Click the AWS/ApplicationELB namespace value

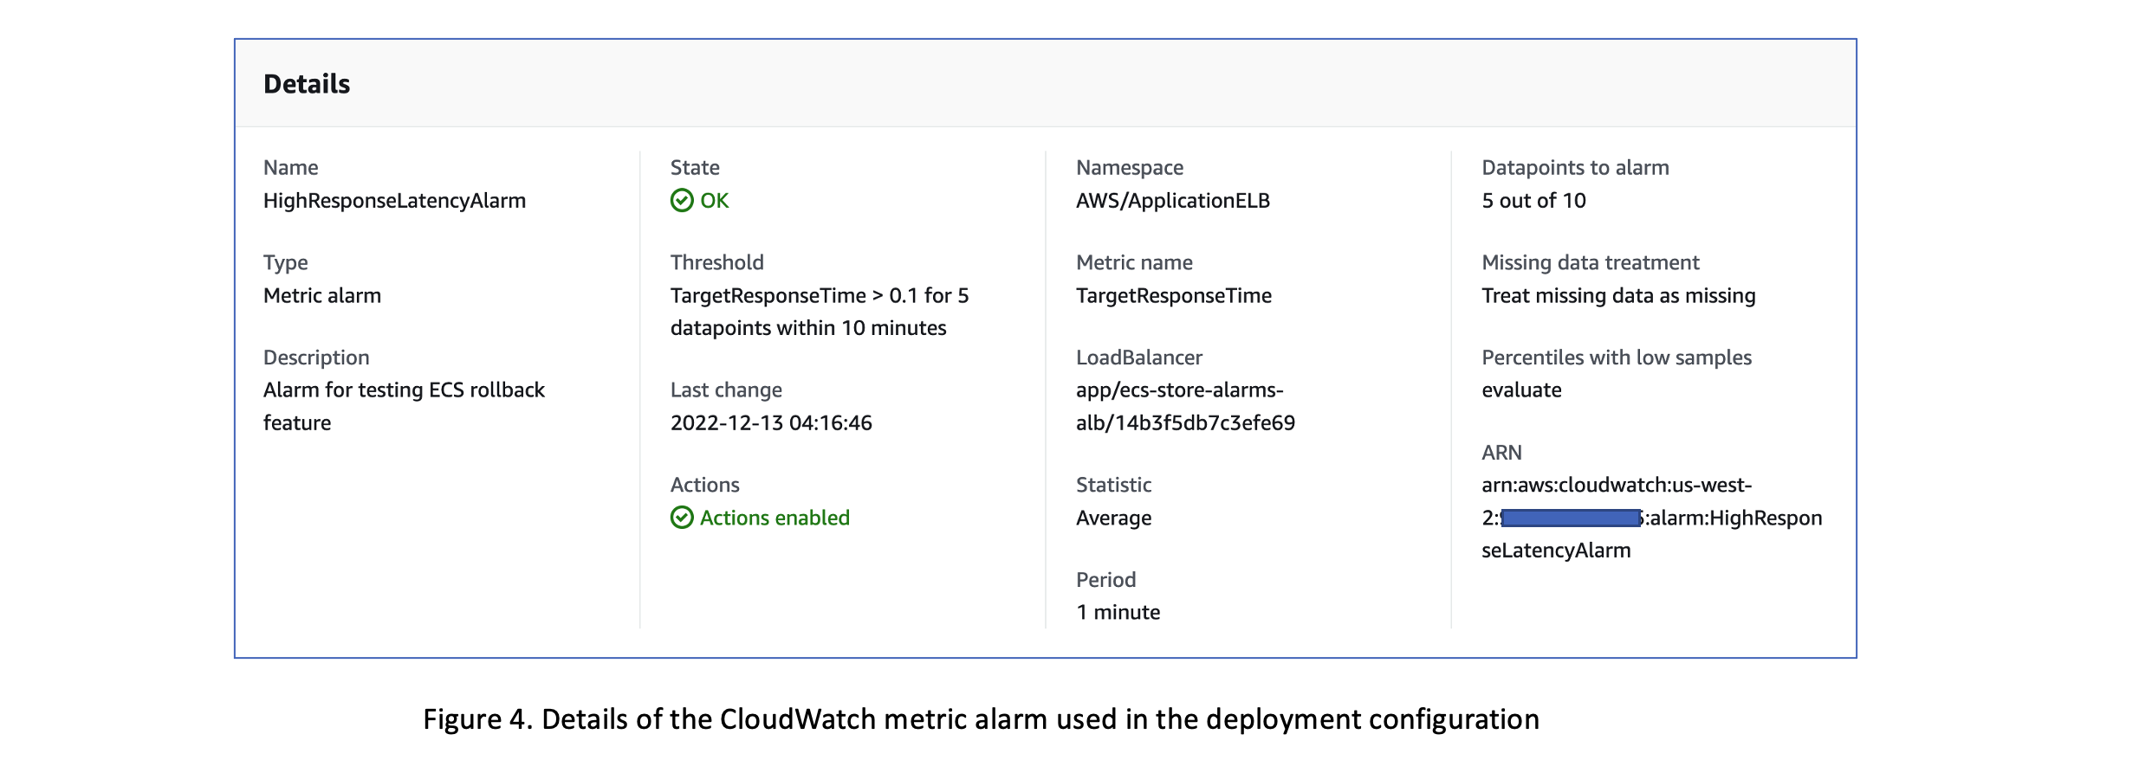click(1172, 200)
